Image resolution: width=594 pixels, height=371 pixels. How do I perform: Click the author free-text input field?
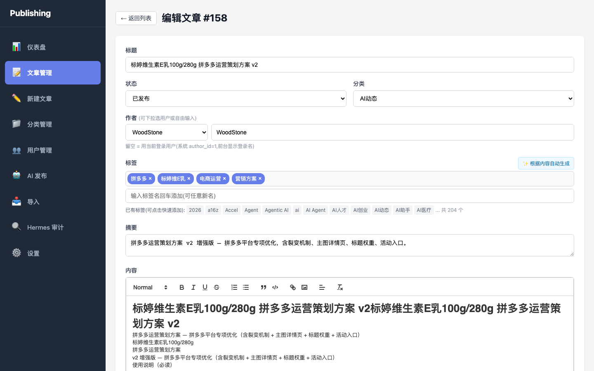pyautogui.click(x=393, y=132)
